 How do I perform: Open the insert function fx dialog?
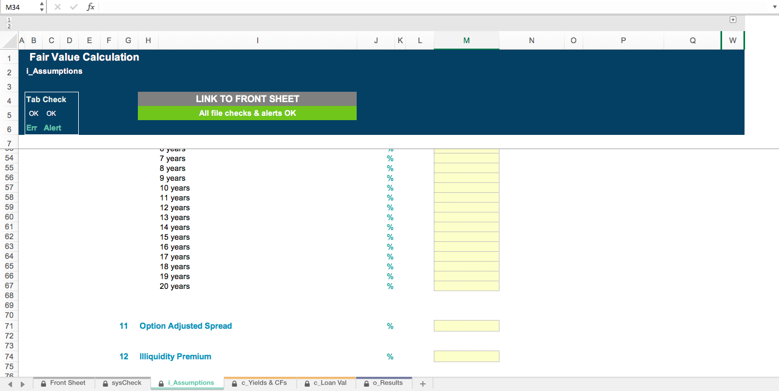tap(91, 7)
